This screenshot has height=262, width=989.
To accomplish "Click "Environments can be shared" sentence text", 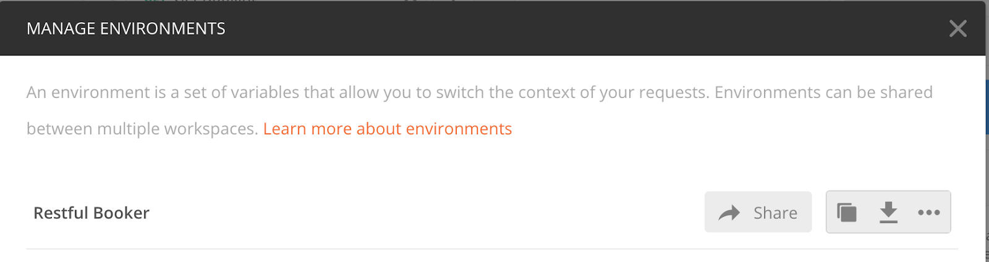I will (x=823, y=92).
